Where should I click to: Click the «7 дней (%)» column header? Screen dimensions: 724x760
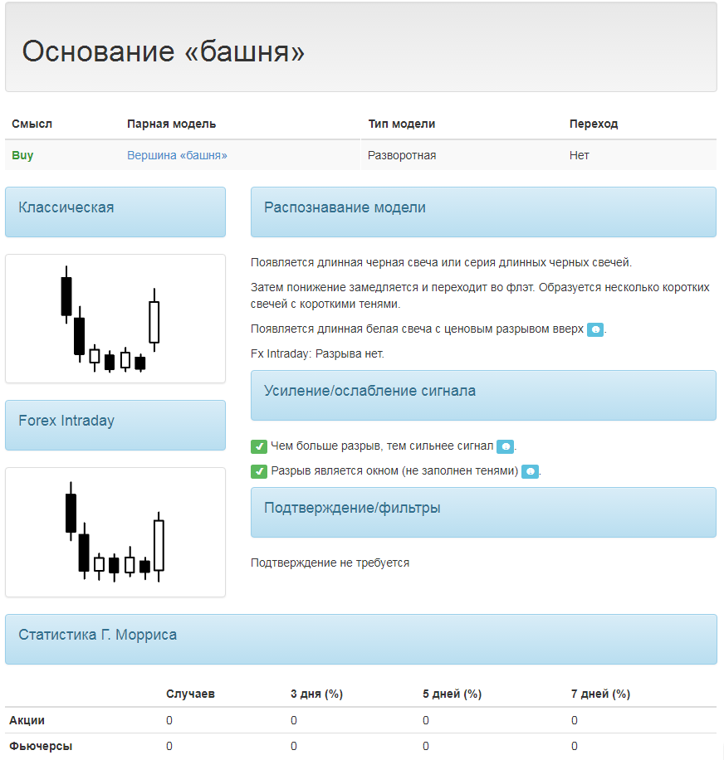point(600,694)
